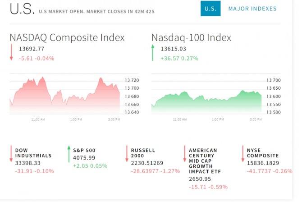
Task: Open the Russell 2000 index link
Action: click(143, 153)
